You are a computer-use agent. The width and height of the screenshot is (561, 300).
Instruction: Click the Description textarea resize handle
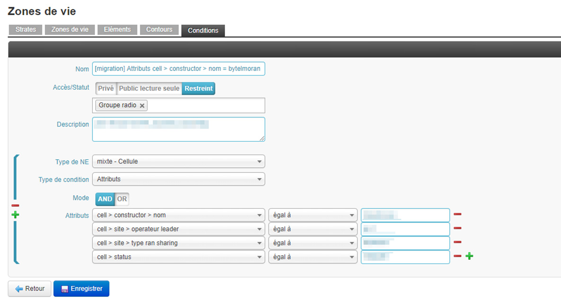pos(262,138)
